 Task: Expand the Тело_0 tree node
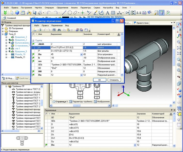point(3,34)
